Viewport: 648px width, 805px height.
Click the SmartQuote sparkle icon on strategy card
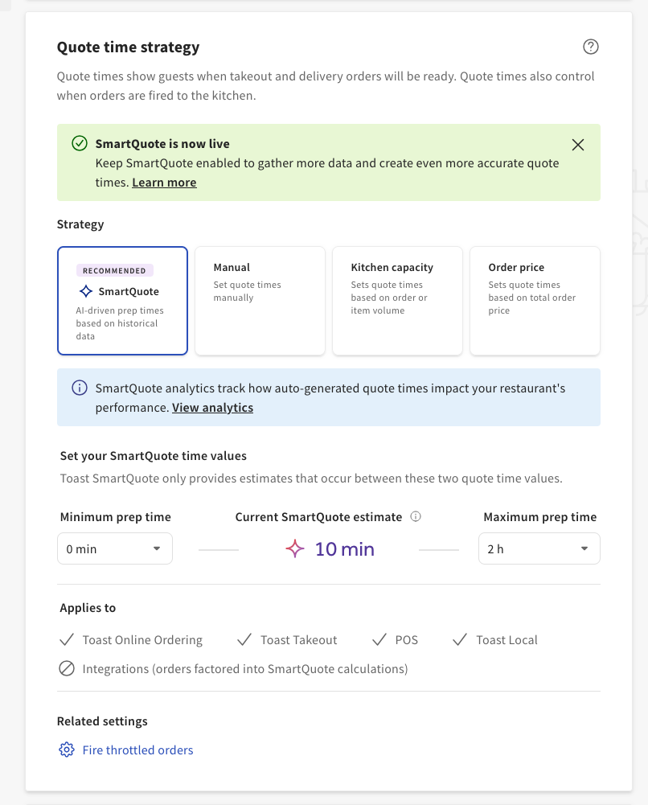(x=86, y=291)
